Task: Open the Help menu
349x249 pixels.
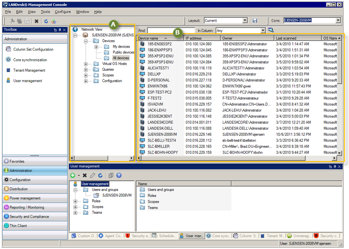Action: pos(98,12)
